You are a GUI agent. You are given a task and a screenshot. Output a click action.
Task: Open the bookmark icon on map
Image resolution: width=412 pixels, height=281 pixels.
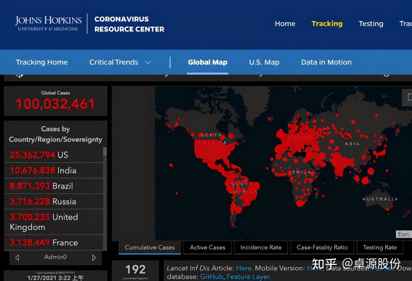coord(408,98)
